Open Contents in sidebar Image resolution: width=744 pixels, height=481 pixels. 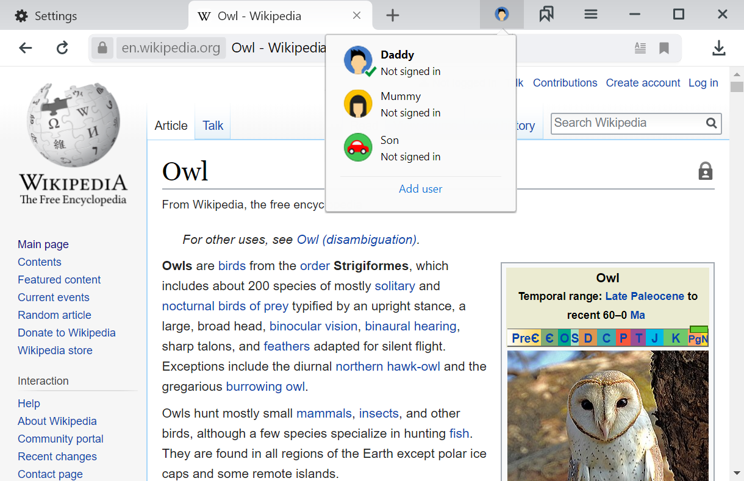pyautogui.click(x=40, y=262)
